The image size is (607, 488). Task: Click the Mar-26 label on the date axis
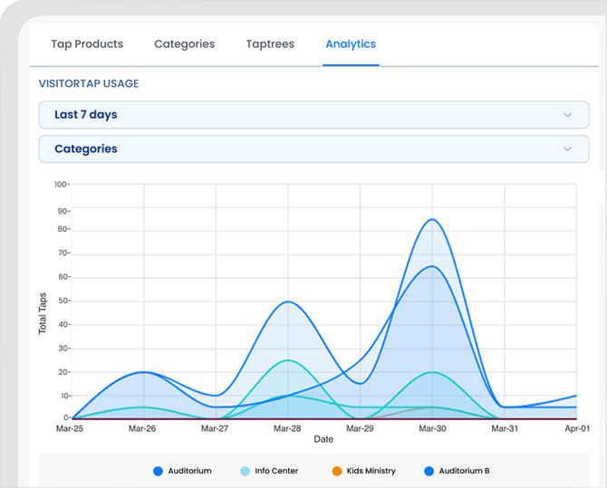(143, 427)
